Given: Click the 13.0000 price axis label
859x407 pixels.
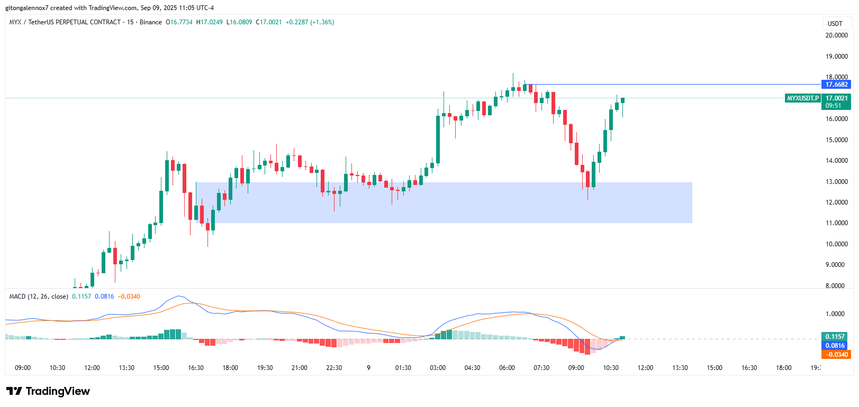Looking at the screenshot, I should (837, 182).
